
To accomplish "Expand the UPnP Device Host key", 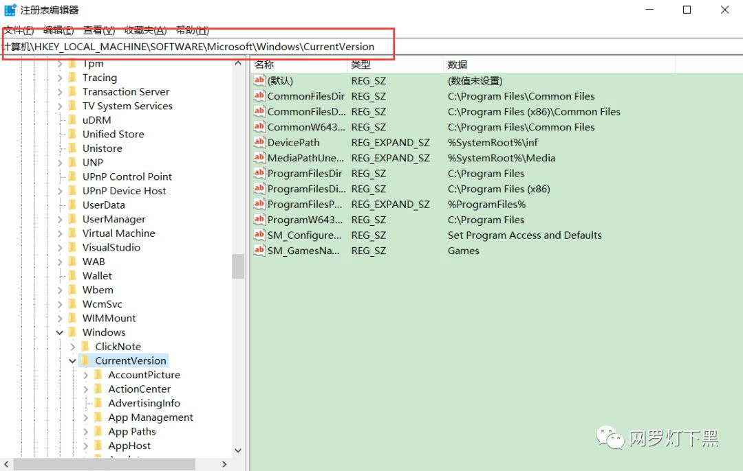I will click(60, 191).
